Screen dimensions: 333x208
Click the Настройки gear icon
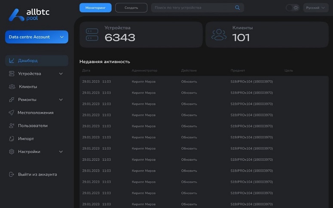click(x=12, y=152)
